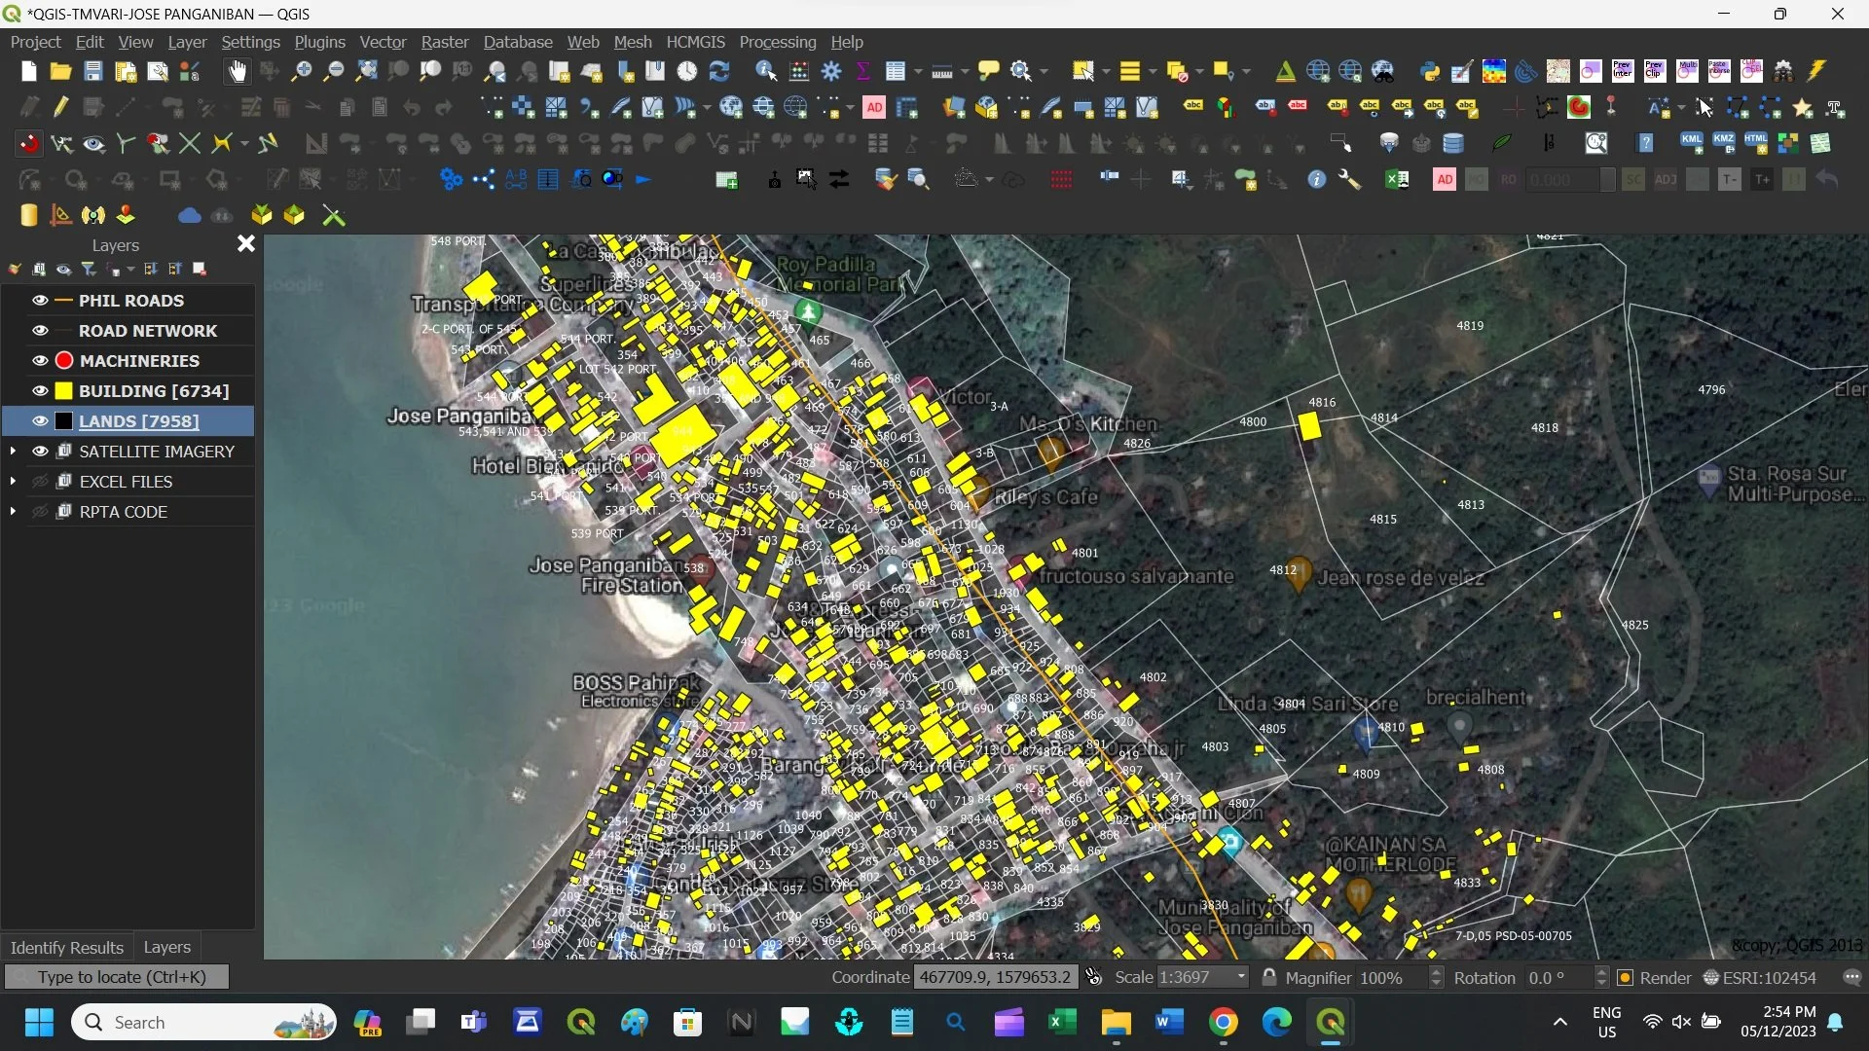Viewport: 1869px width, 1051px height.
Task: Click the Zoom In magnifier tool
Action: [302, 71]
